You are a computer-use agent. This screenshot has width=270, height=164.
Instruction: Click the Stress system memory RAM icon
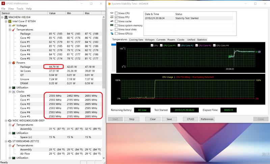(112, 25)
